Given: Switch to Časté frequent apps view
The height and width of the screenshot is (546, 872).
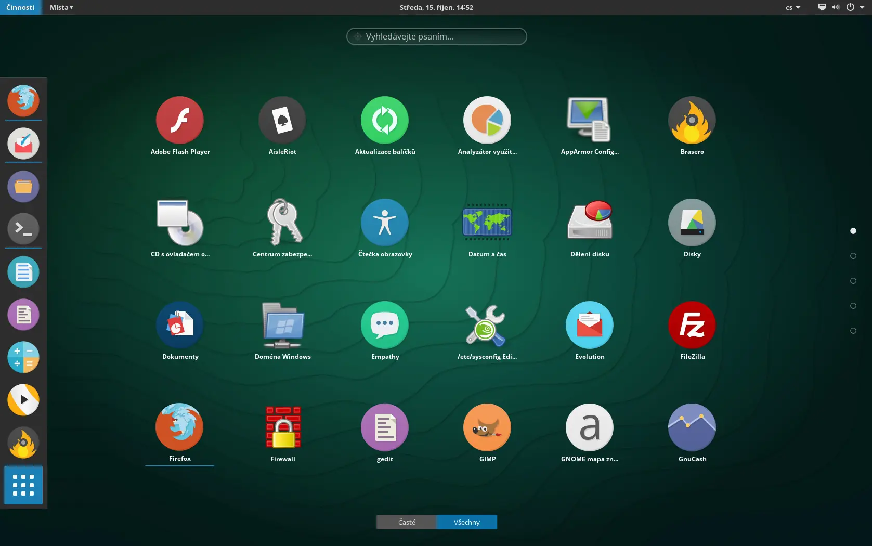Looking at the screenshot, I should [407, 522].
